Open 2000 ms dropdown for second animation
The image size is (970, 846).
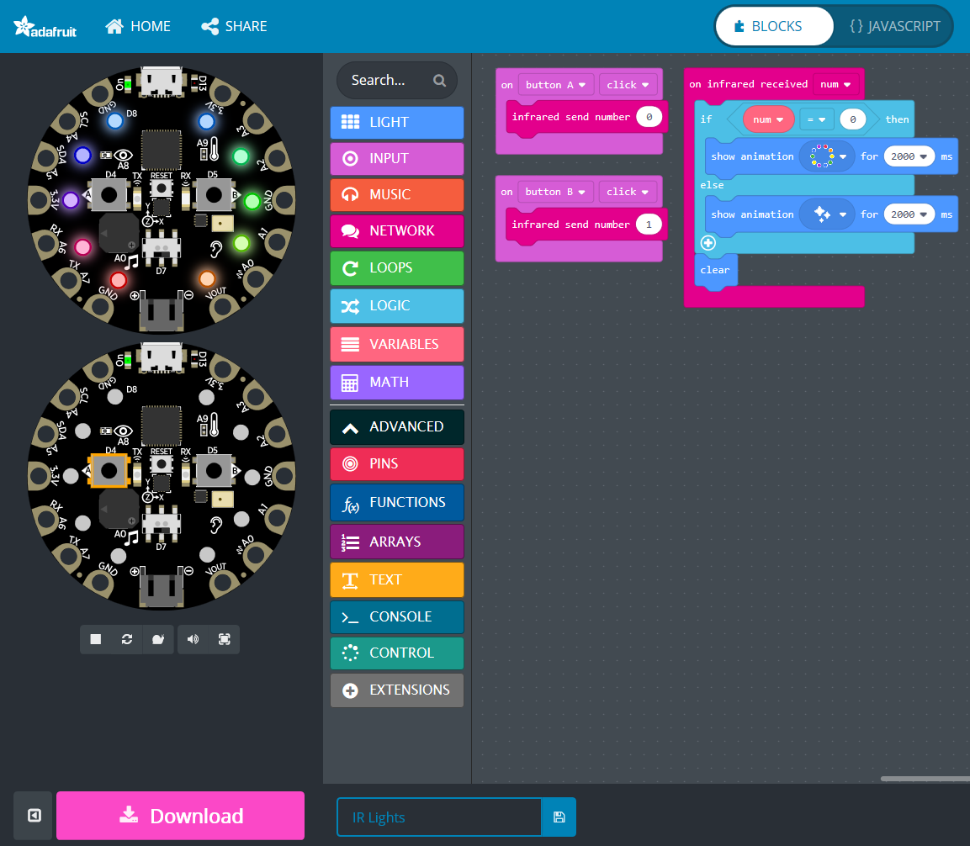coord(909,214)
